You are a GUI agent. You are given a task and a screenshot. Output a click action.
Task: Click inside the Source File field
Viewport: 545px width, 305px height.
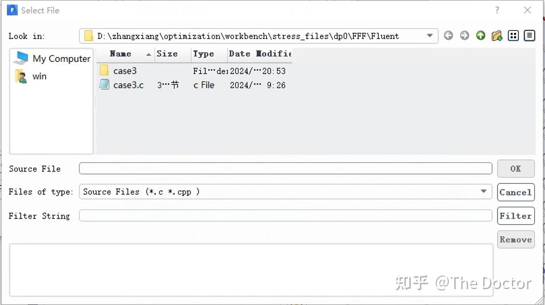click(285, 168)
